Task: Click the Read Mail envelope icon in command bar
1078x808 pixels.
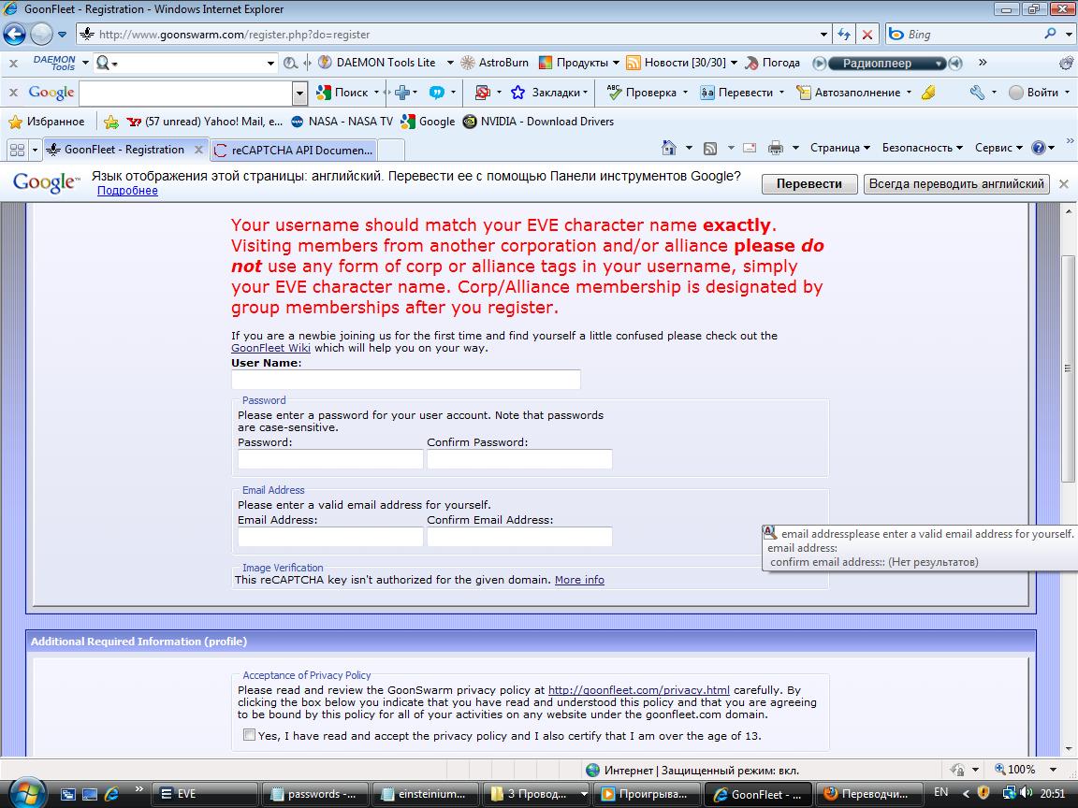Action: pyautogui.click(x=750, y=148)
